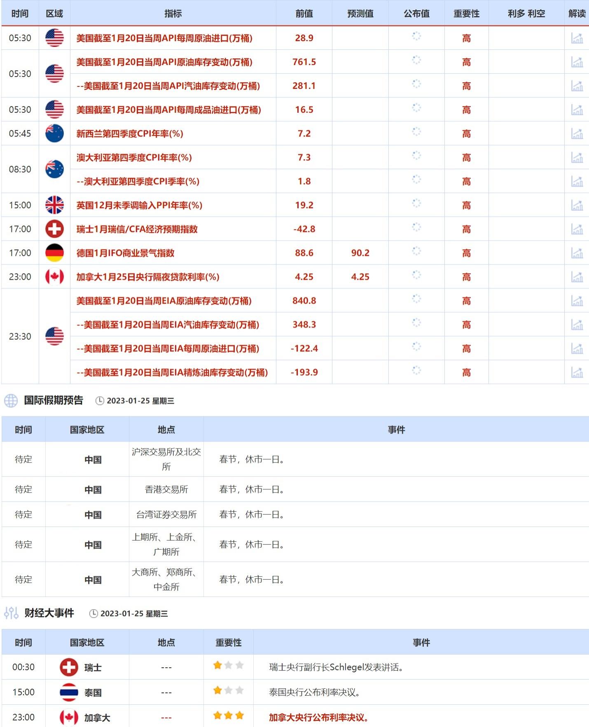Click the Canada flag in the indicator table
Screen dimensions: 589x727
[x=54, y=276]
